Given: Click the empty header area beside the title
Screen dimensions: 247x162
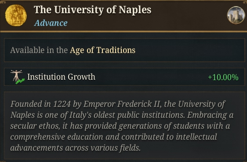Looking at the screenshot, I should [189, 16].
